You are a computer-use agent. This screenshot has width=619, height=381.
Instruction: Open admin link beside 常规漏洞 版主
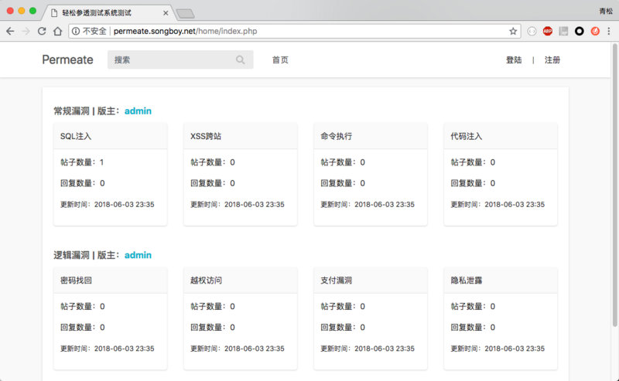pyautogui.click(x=138, y=111)
